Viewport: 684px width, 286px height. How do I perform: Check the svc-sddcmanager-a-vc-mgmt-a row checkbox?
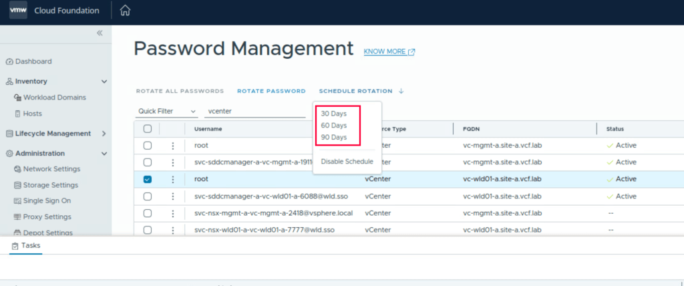click(148, 162)
